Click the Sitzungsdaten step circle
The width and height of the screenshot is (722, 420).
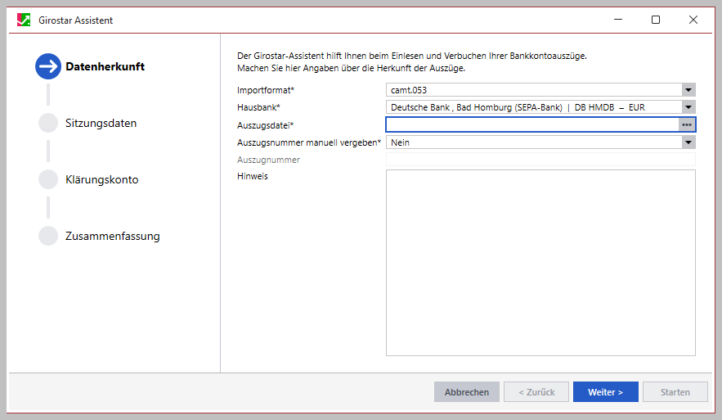click(x=48, y=123)
